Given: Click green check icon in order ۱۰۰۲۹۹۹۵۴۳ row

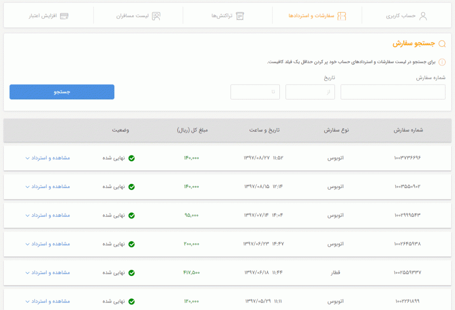Looking at the screenshot, I should (131, 216).
